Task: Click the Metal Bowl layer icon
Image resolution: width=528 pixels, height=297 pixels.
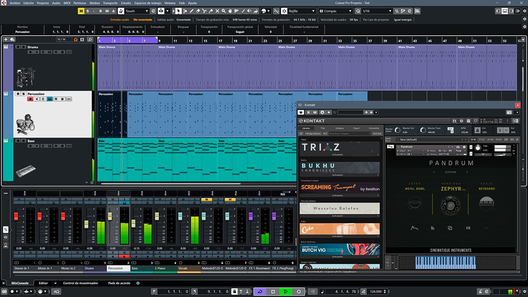Action: [x=415, y=204]
